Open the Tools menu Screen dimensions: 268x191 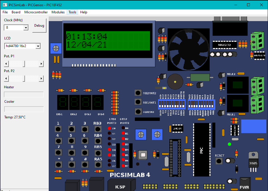[73, 12]
